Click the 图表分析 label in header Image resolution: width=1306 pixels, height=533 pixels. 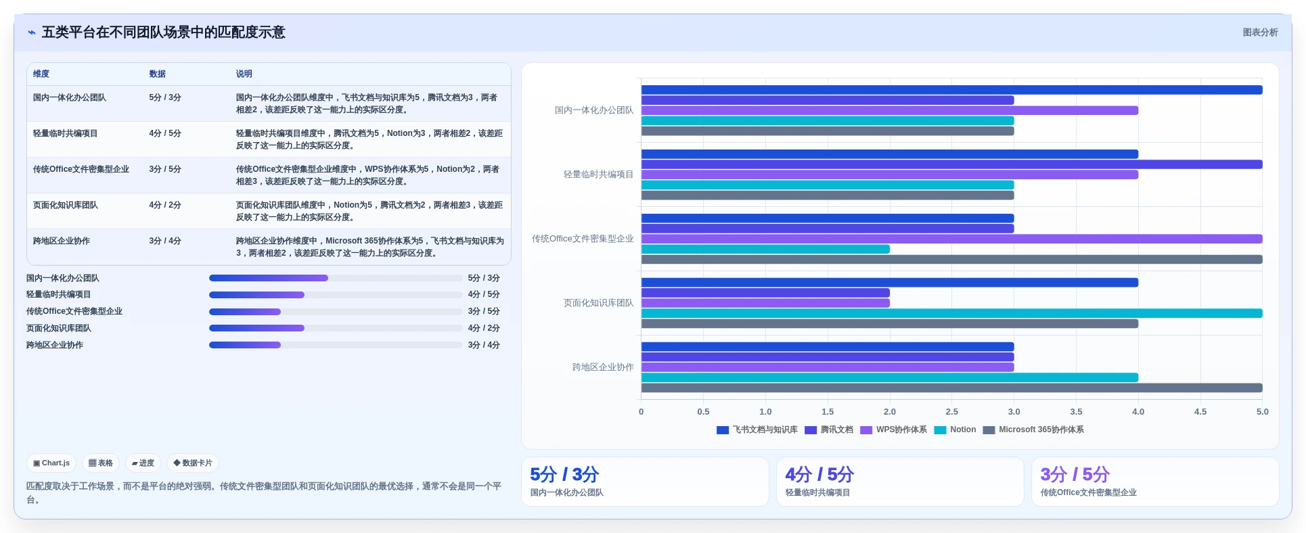pyautogui.click(x=1260, y=32)
